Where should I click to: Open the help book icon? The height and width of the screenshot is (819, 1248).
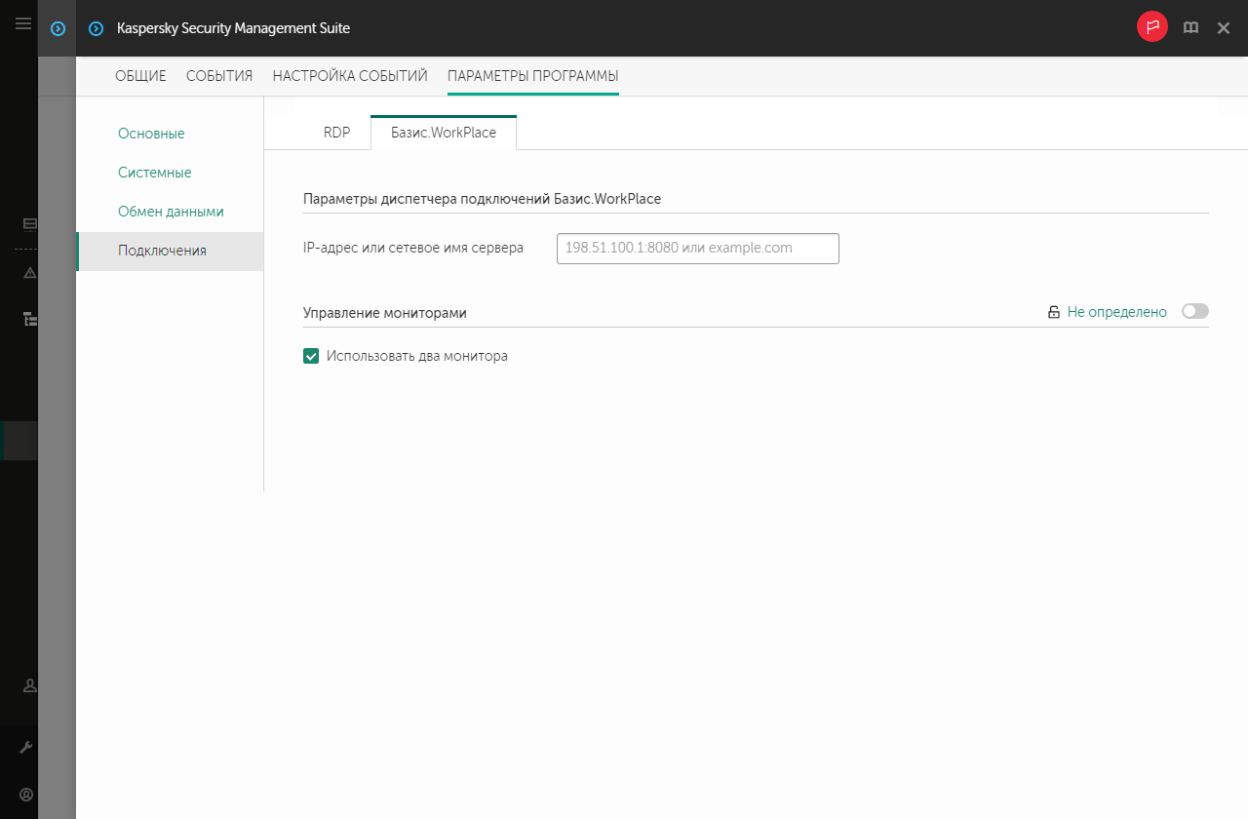(x=1190, y=28)
